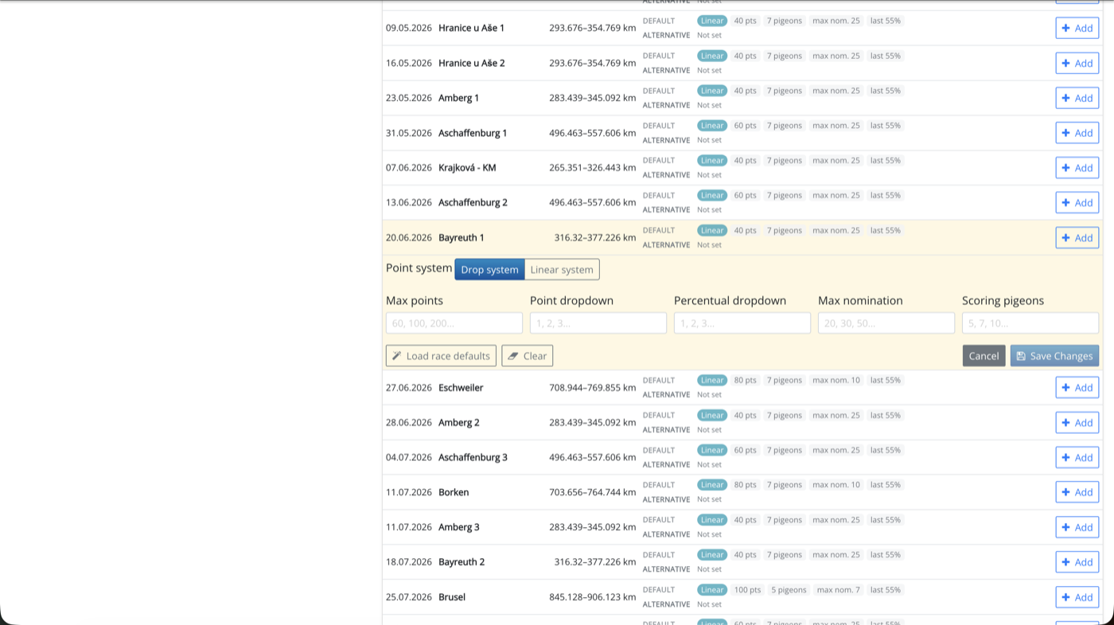
Task: Click the date 23.05.2026
Action: [x=409, y=98]
